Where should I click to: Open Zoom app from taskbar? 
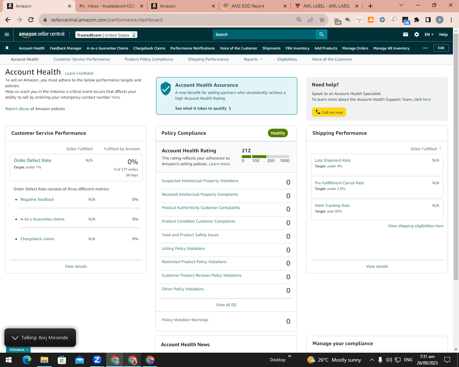coord(97,360)
